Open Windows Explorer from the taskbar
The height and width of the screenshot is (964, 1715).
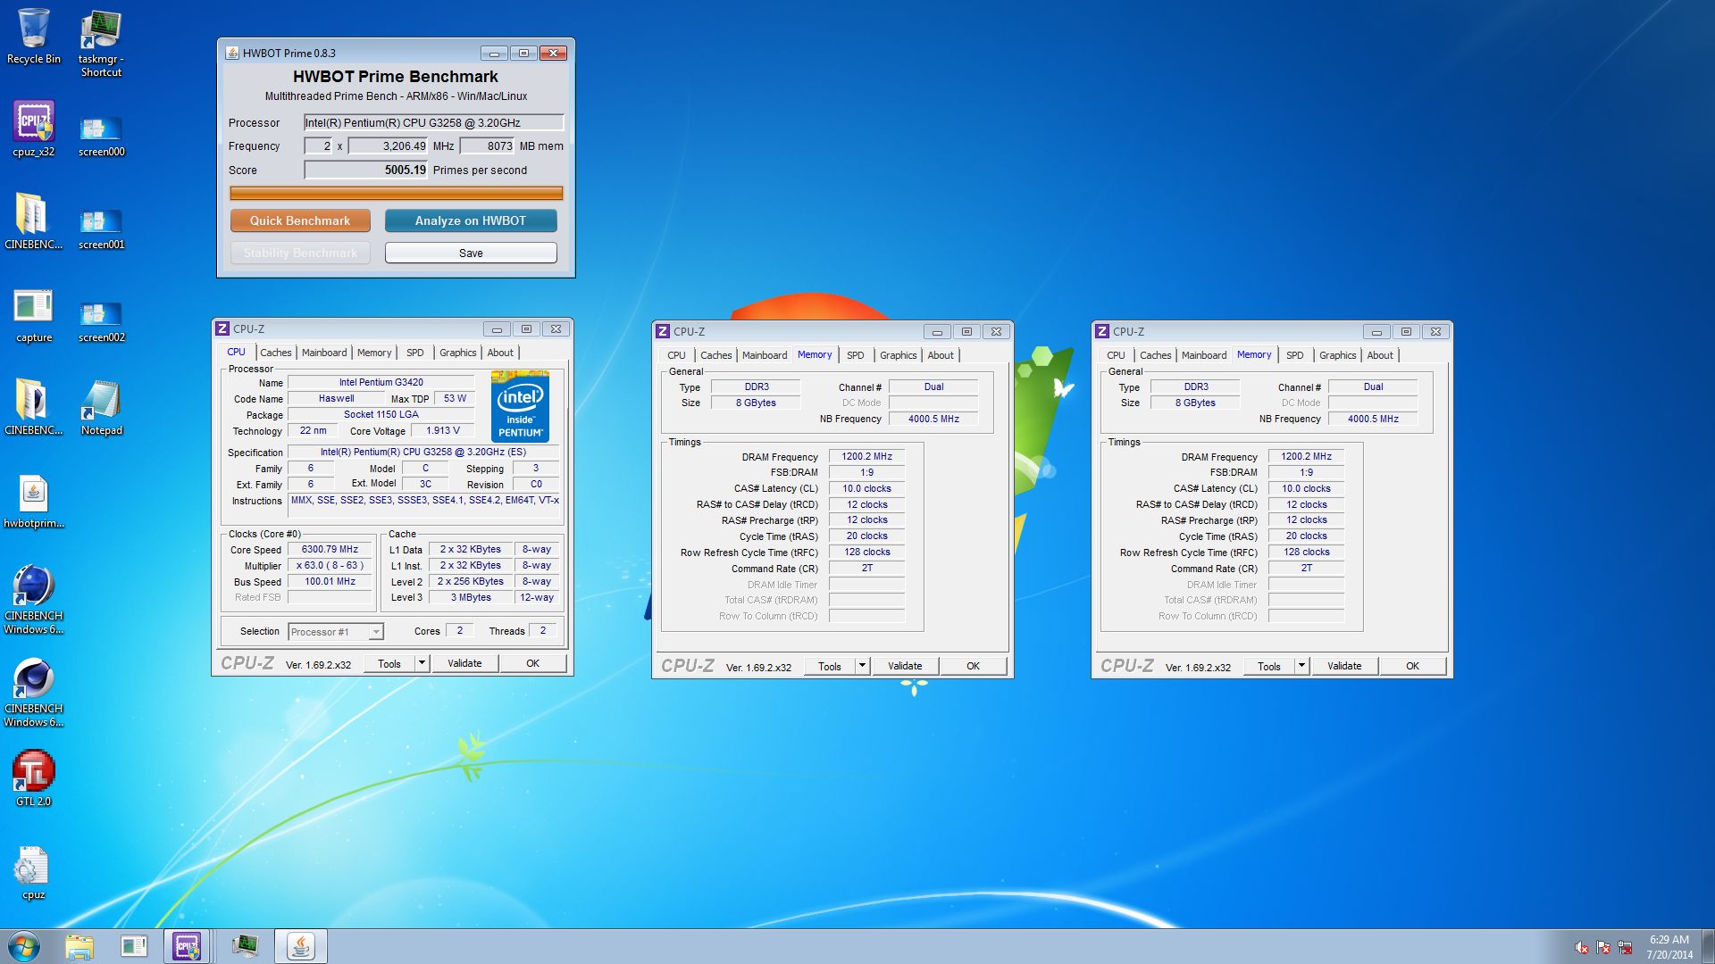(79, 946)
